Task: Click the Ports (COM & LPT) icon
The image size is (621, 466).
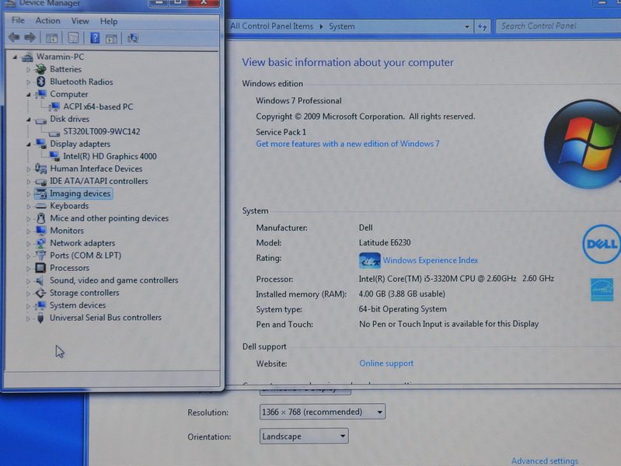Action: coord(40,256)
